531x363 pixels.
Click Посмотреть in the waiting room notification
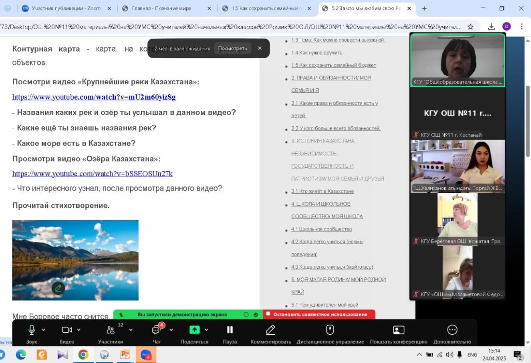pos(232,48)
